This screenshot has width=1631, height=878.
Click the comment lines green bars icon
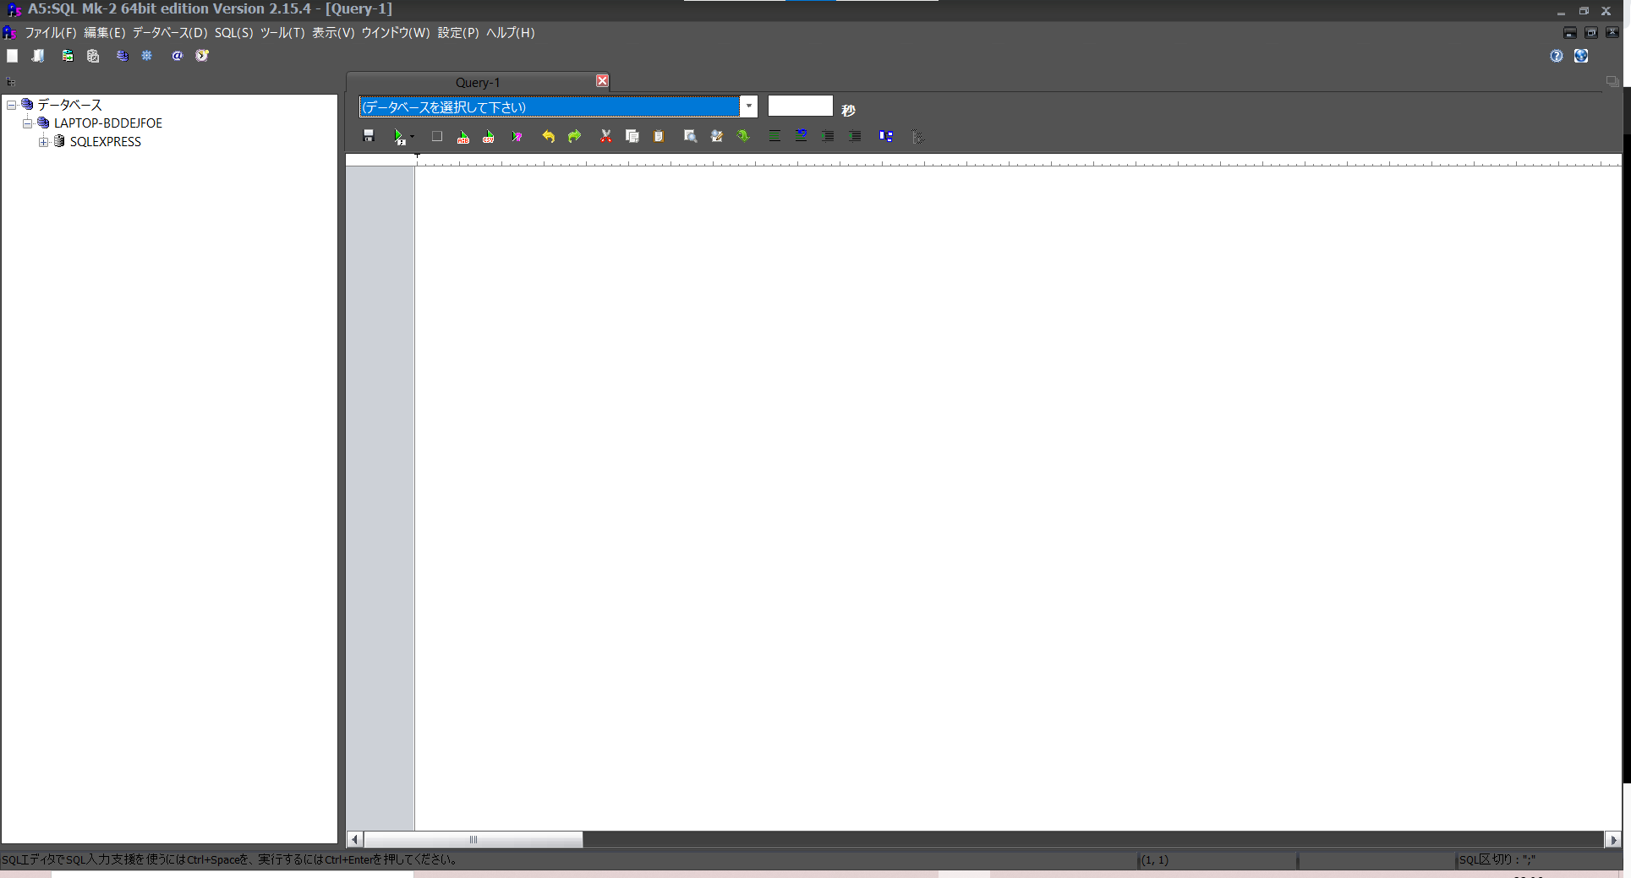click(x=774, y=136)
